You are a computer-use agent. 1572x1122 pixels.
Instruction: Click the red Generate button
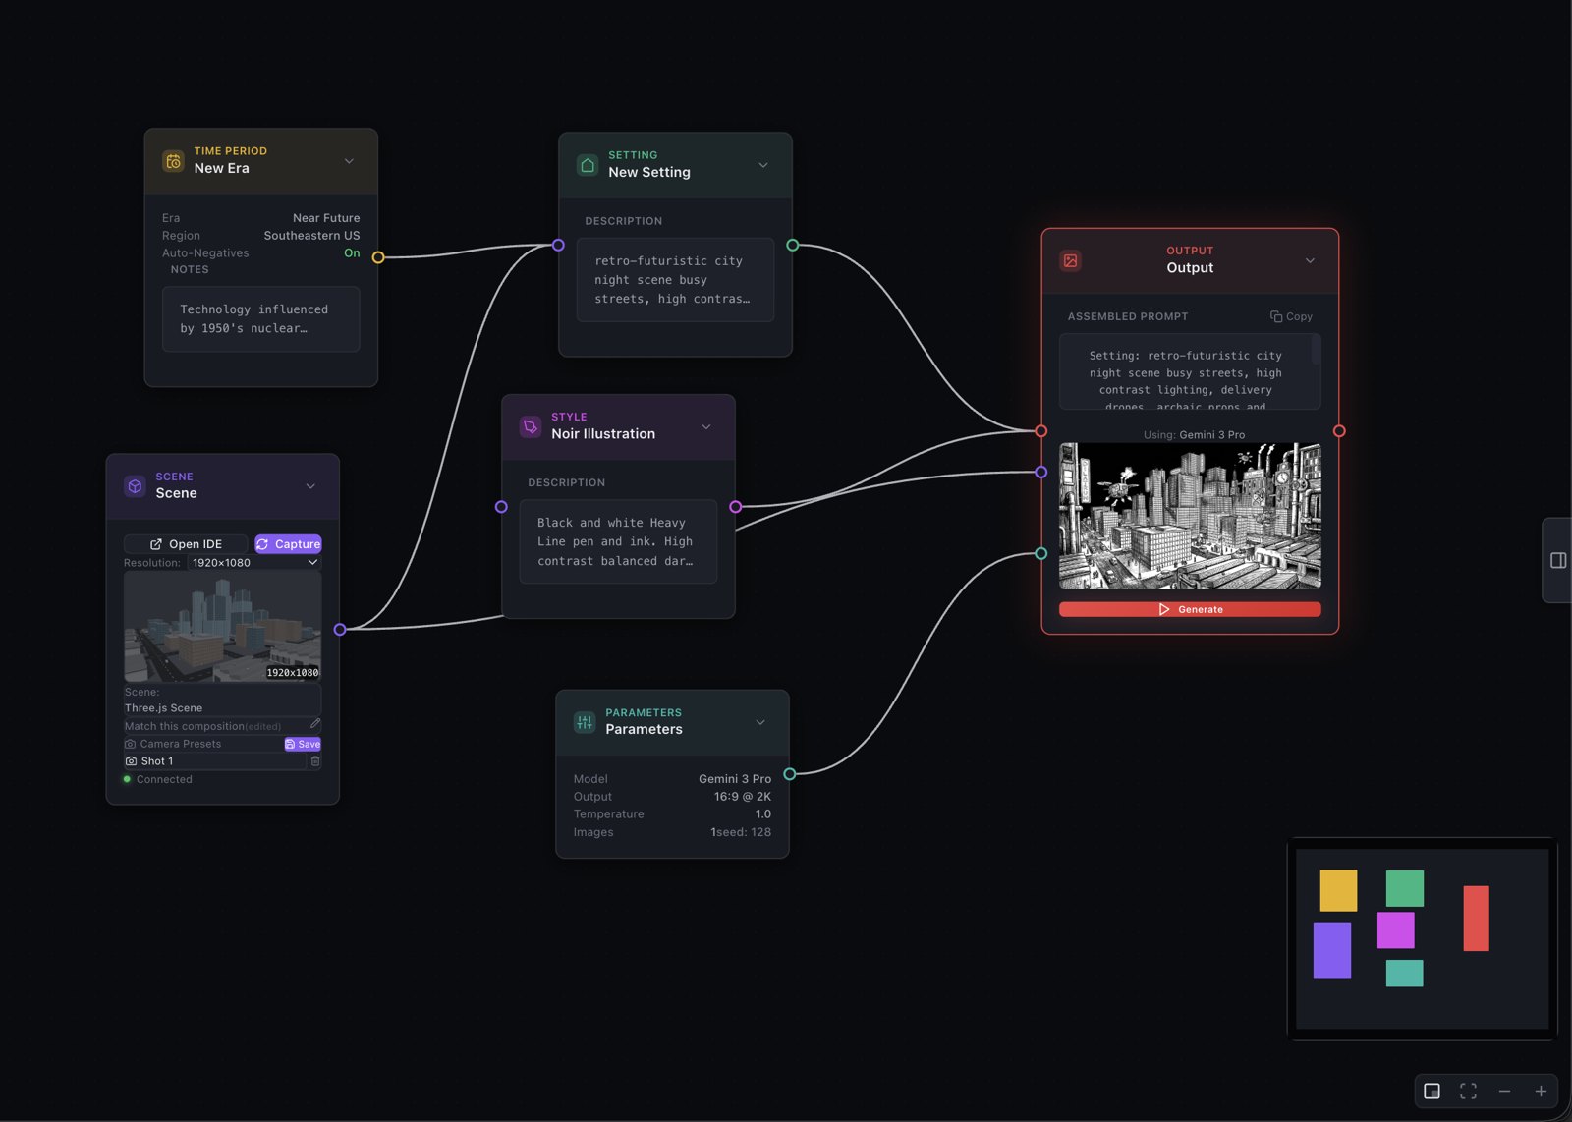coord(1190,609)
